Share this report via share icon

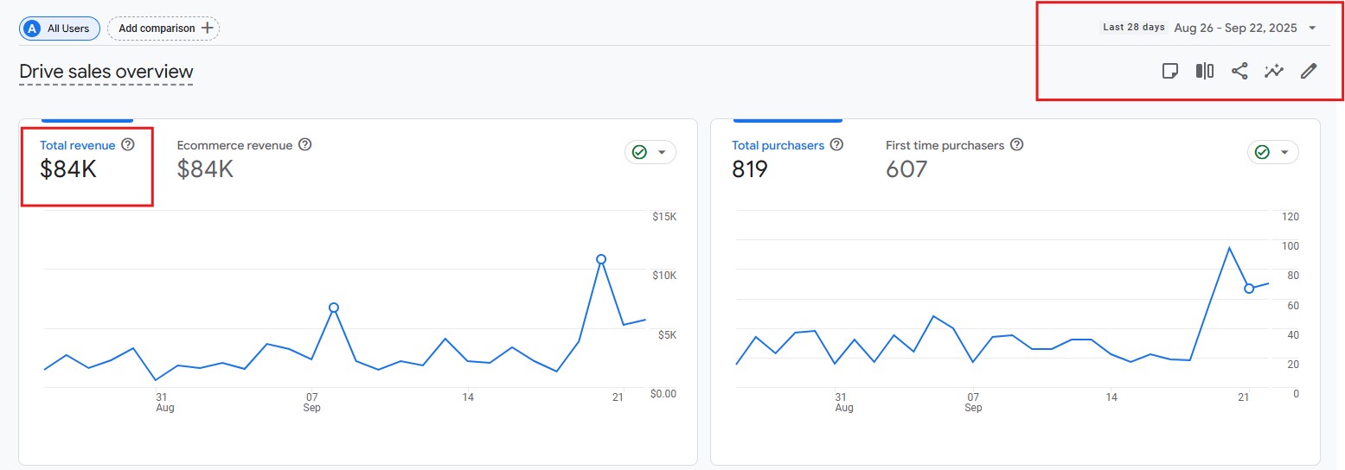(x=1239, y=71)
